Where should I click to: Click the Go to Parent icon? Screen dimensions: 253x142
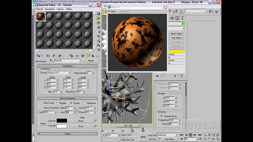(93, 56)
